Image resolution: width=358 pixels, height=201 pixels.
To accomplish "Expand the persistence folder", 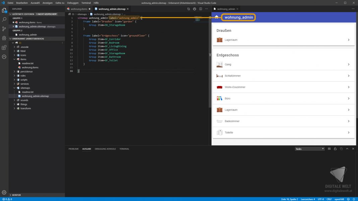I will 26,72.
